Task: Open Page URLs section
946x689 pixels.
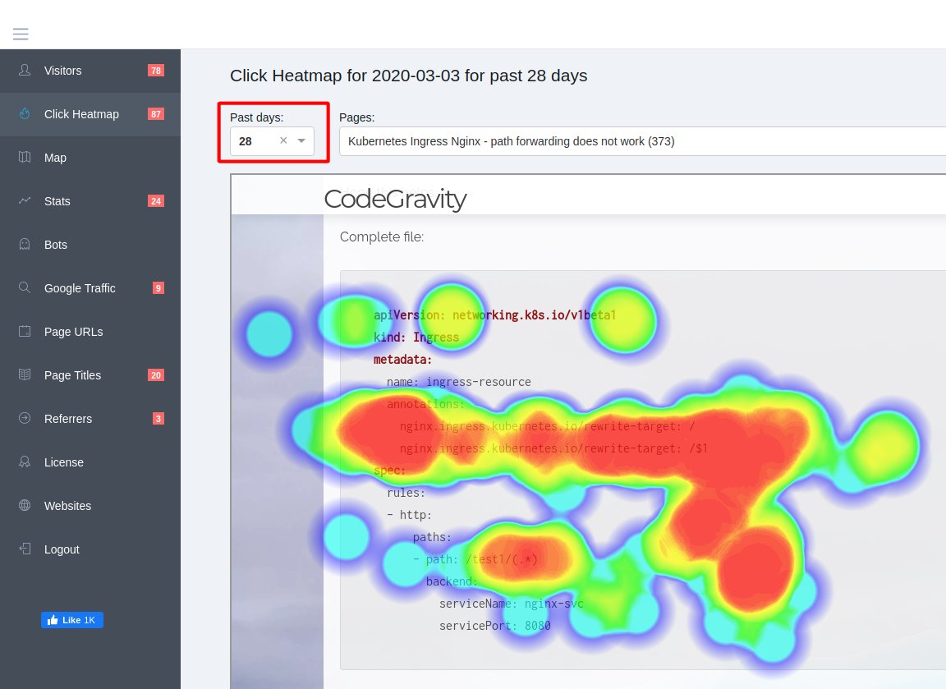Action: (90, 331)
